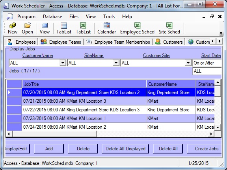
Task: Click the application icon in the title bar
Action: [6, 6]
